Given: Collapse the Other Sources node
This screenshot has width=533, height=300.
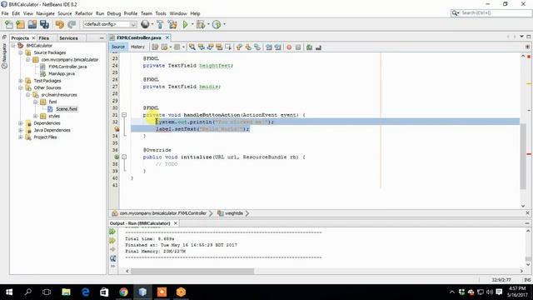Looking at the screenshot, I should click(21, 87).
